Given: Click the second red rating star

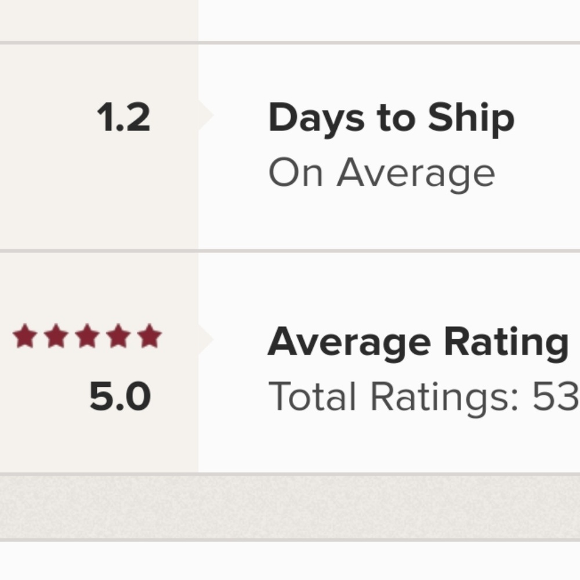Looking at the screenshot, I should coord(56,336).
